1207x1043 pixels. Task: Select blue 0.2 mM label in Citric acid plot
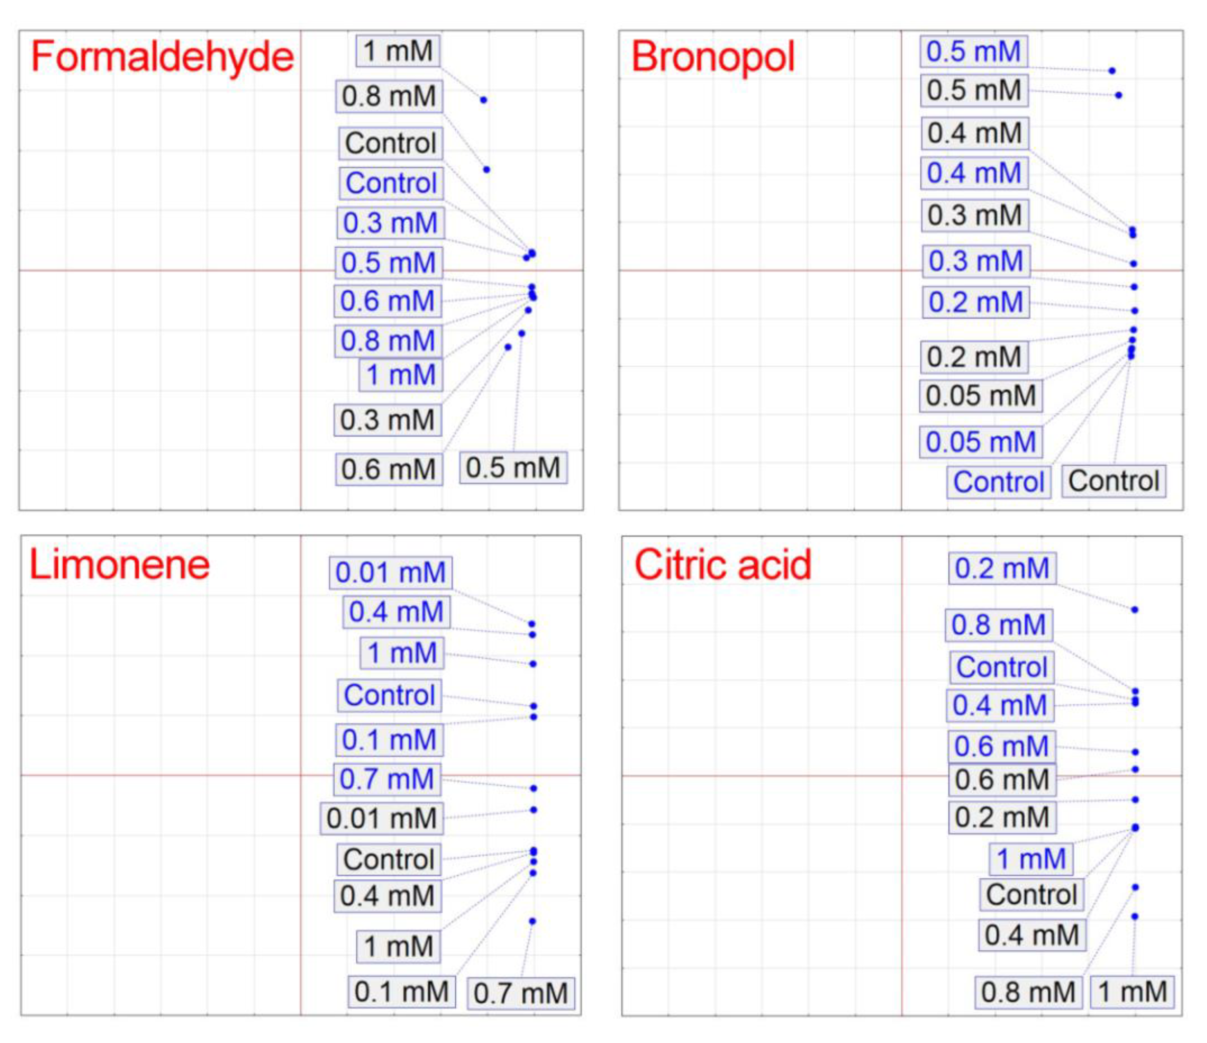(x=1002, y=568)
